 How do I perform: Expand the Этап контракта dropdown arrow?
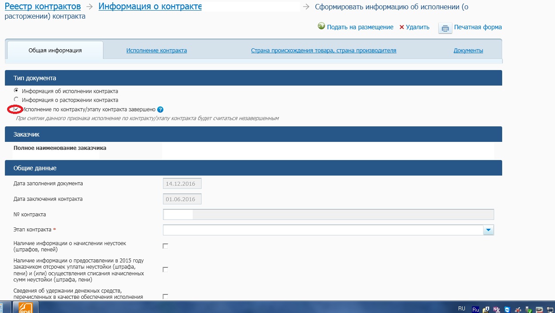point(488,230)
